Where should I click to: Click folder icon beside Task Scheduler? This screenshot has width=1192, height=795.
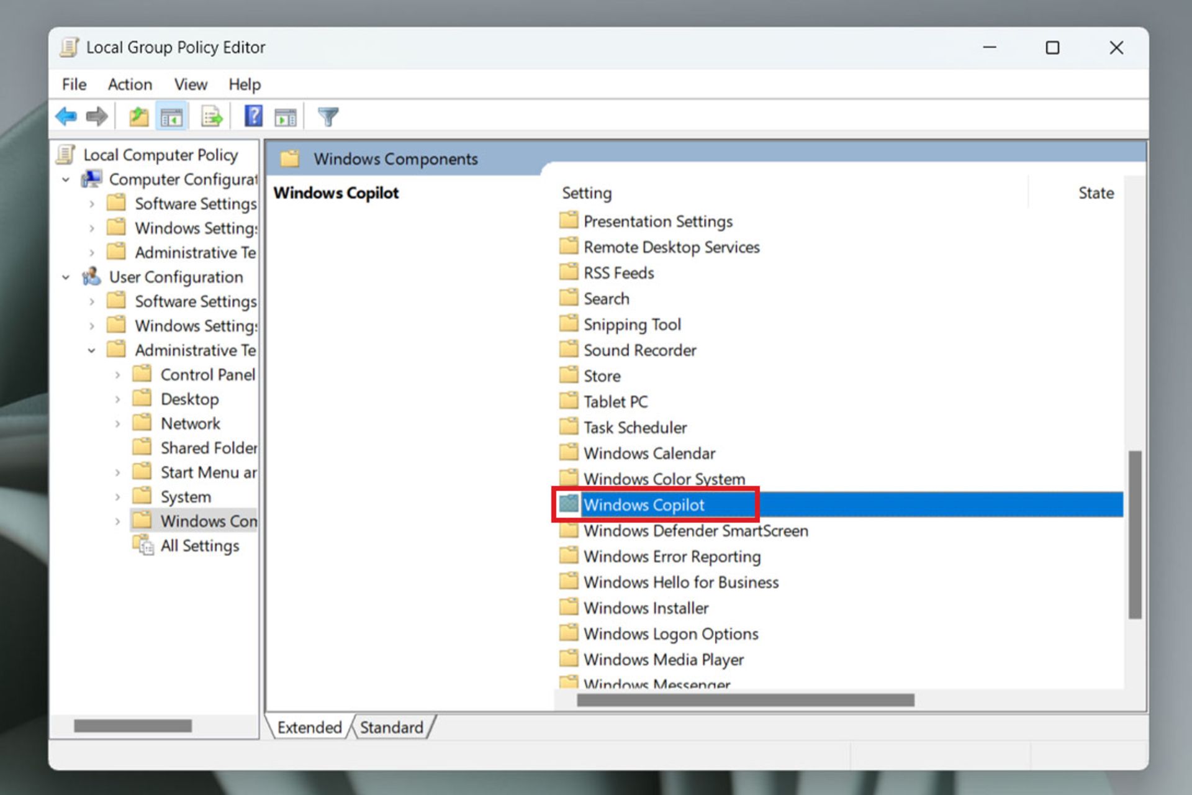pyautogui.click(x=569, y=427)
